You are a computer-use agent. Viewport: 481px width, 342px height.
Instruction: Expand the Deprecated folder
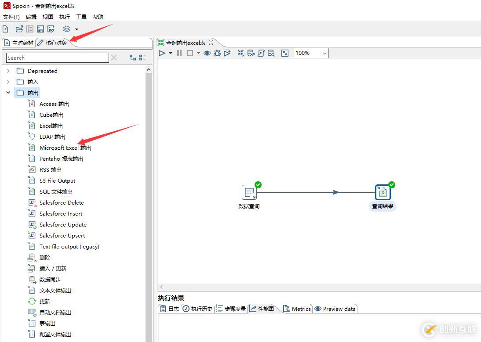[8, 71]
